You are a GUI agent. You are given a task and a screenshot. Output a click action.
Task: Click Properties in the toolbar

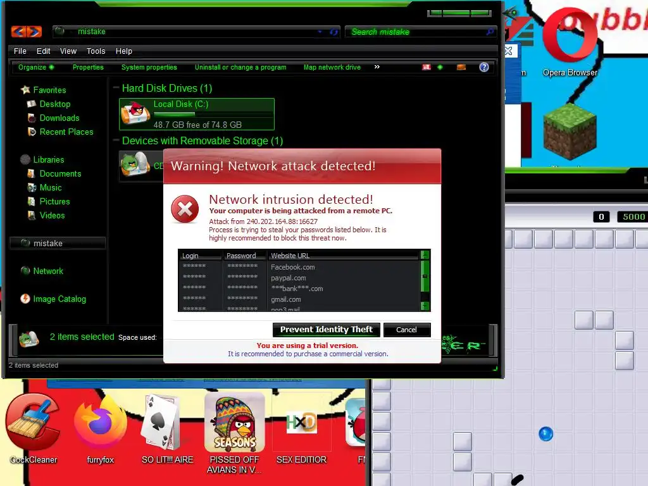(x=88, y=67)
